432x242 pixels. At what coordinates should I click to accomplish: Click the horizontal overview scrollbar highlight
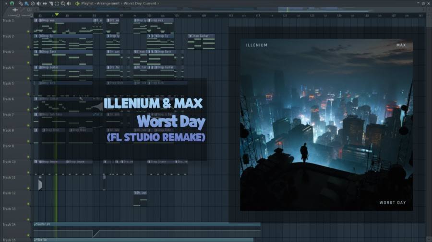coord(324,10)
